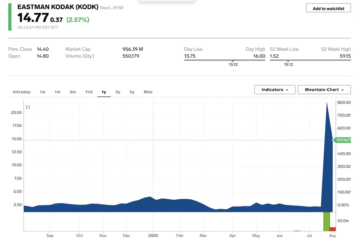Select the 6m time range
The image size is (356, 242).
coord(73,92)
